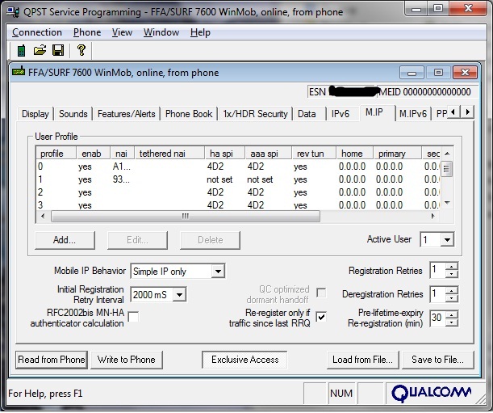
Task: Click the profile list scroll right arrow
Action: [x=433, y=216]
